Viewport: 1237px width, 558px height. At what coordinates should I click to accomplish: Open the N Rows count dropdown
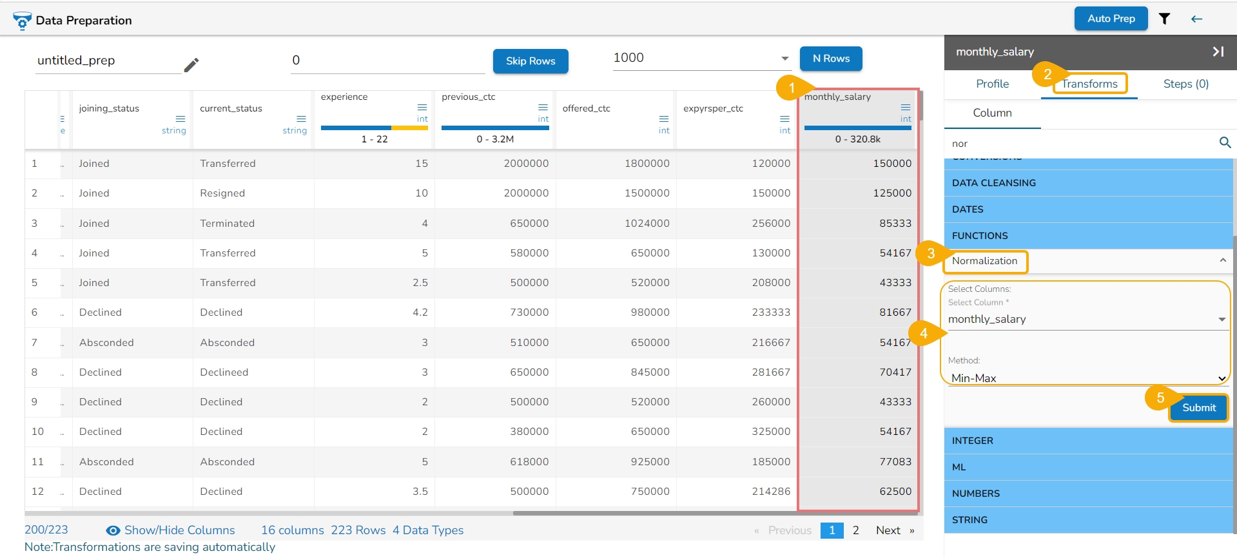click(x=784, y=59)
